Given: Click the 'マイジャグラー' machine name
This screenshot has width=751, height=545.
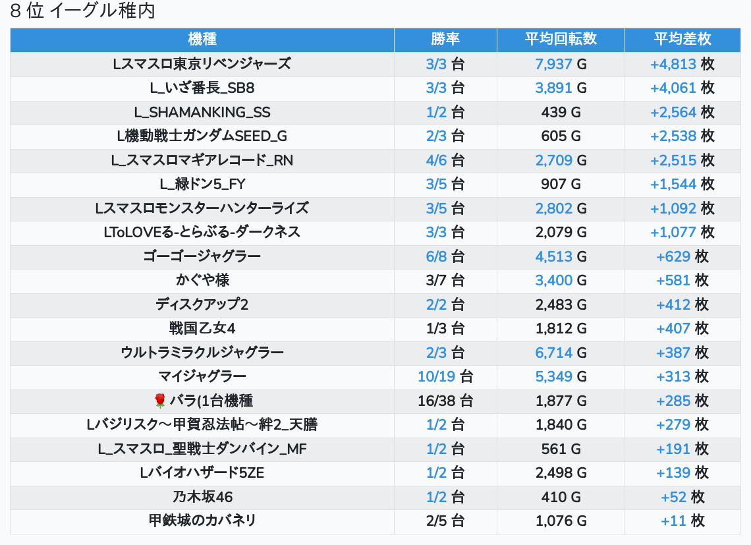Looking at the screenshot, I should pyautogui.click(x=202, y=377).
